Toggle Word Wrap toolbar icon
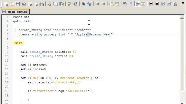The width and height of the screenshot is (186, 104). pyautogui.click(x=125, y=4)
